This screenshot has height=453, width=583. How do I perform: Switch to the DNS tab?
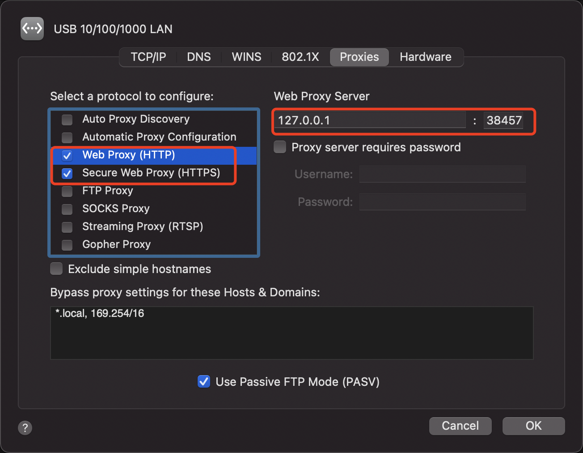[x=199, y=57]
